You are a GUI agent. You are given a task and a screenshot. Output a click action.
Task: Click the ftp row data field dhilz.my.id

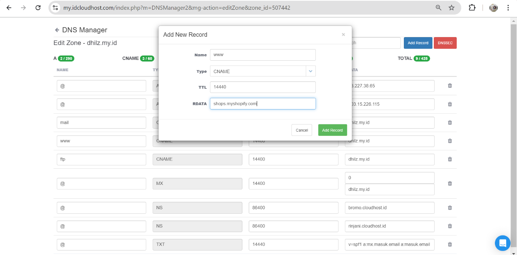click(x=390, y=159)
